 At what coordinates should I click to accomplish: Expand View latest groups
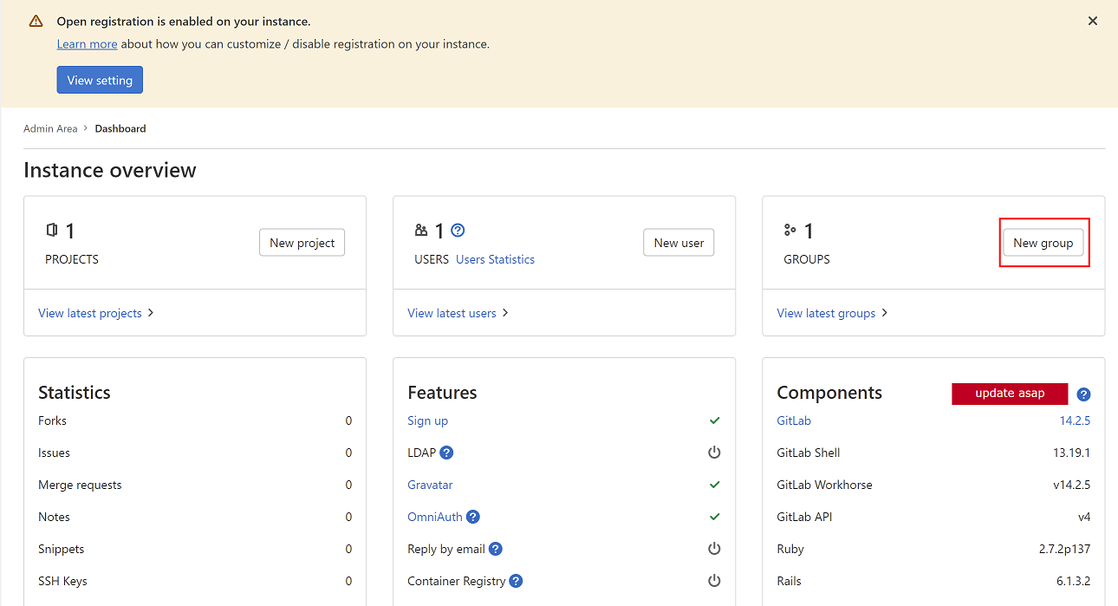point(832,313)
